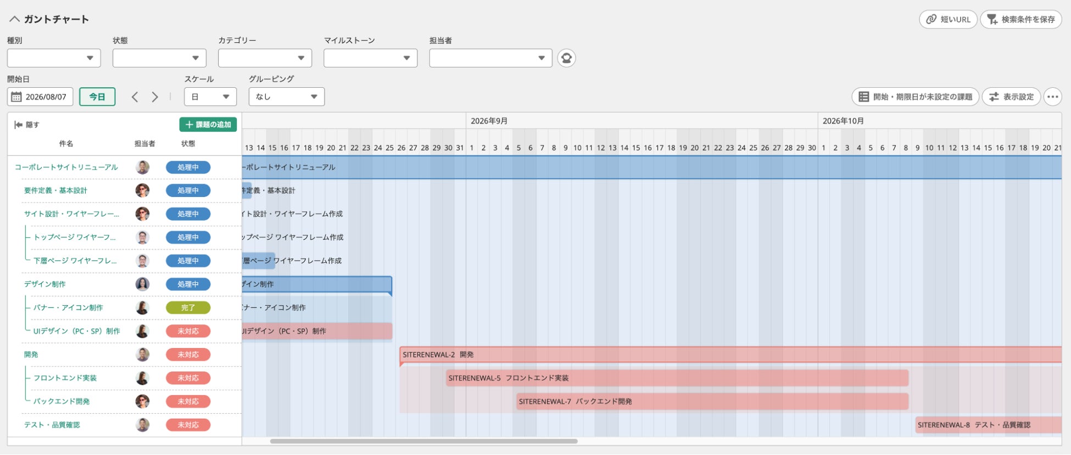The image size is (1071, 455).
Task: Click assignee avatar of 開発 row
Action: 142,355
